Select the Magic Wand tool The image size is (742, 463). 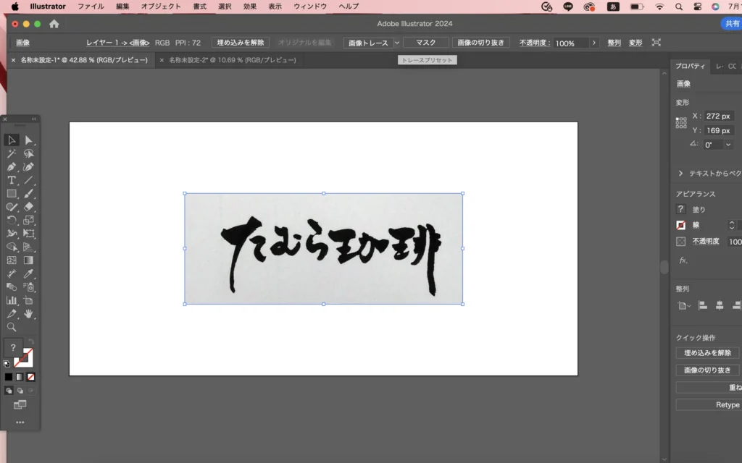tap(12, 153)
